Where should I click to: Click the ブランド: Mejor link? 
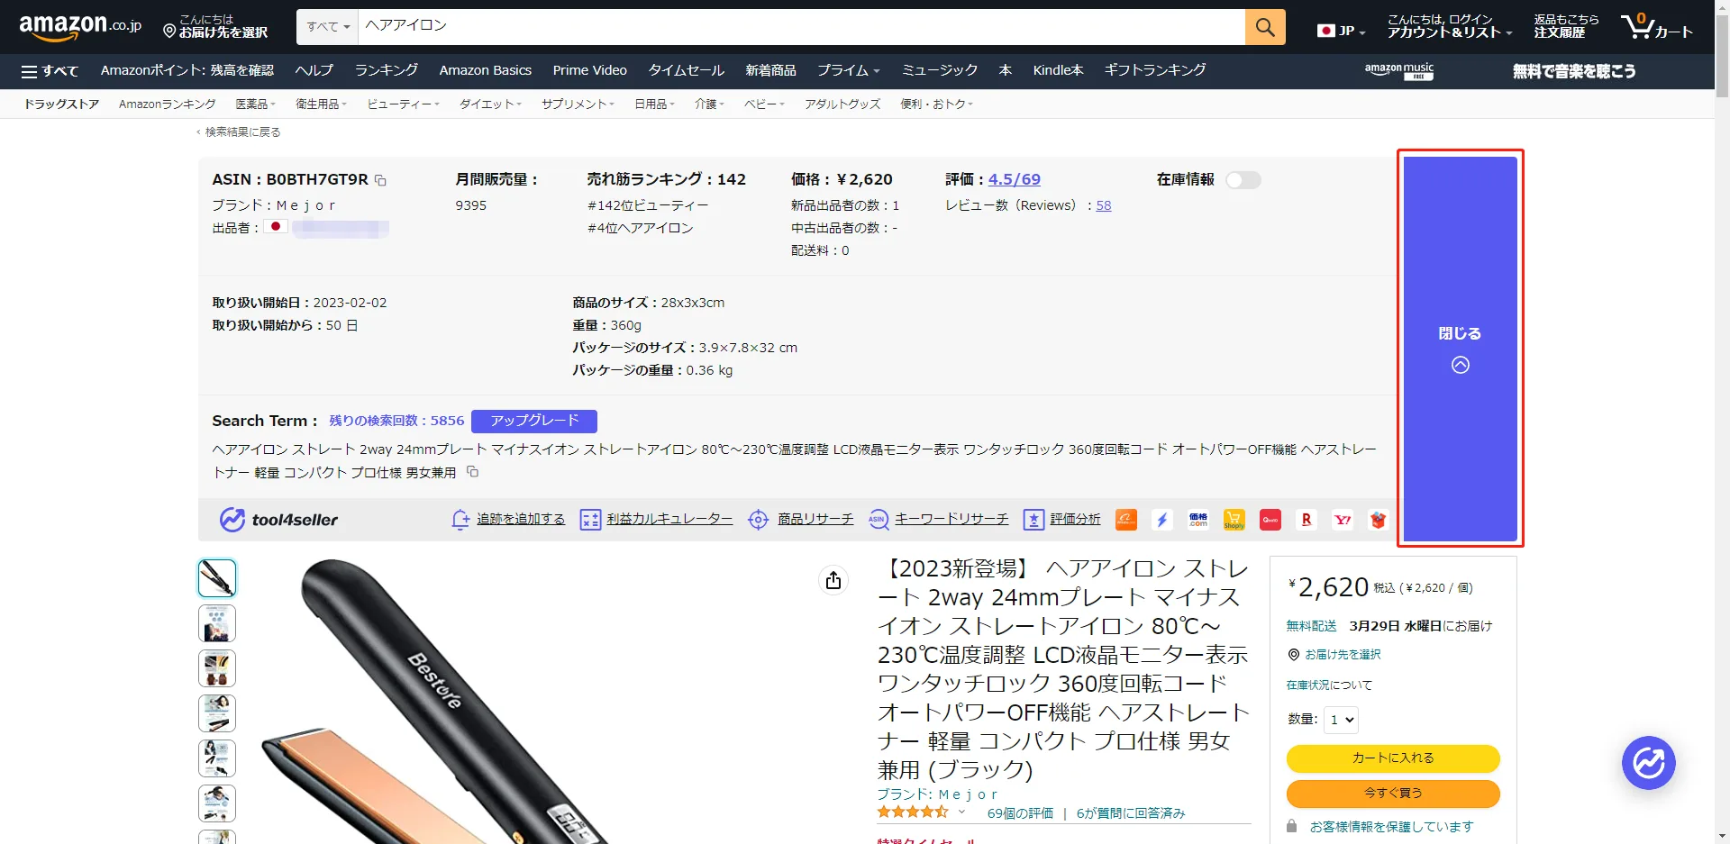[937, 794]
